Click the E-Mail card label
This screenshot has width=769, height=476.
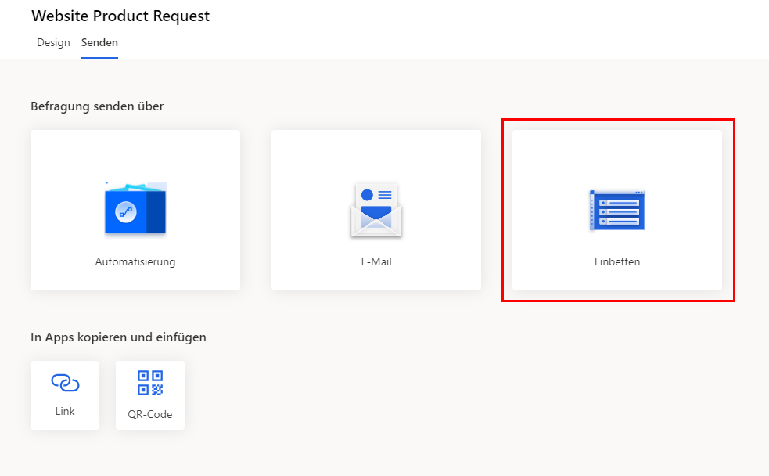(x=376, y=261)
